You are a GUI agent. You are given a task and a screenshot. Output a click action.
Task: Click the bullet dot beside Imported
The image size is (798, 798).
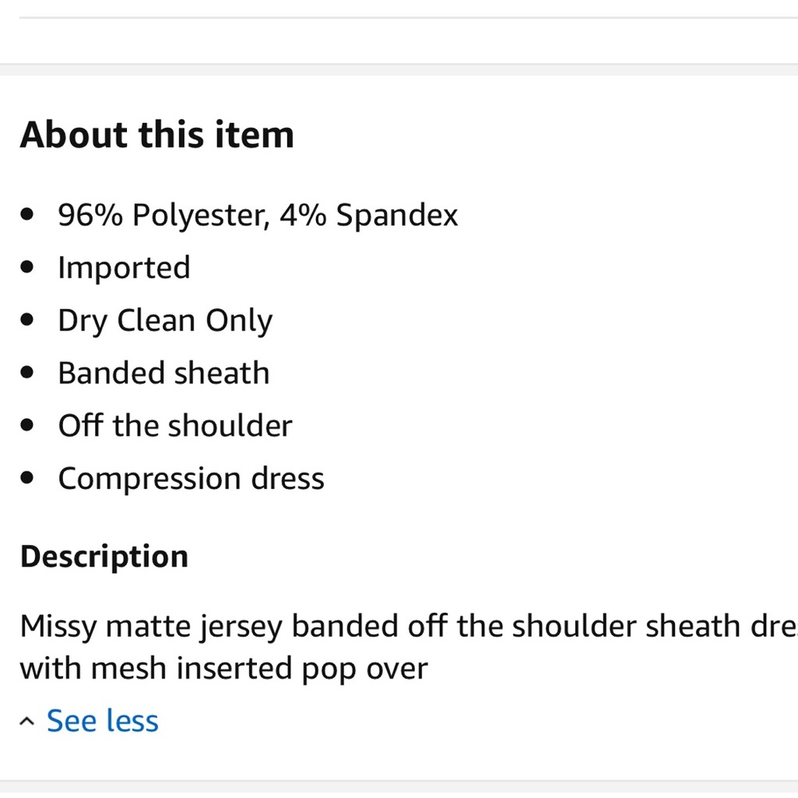[29, 268]
